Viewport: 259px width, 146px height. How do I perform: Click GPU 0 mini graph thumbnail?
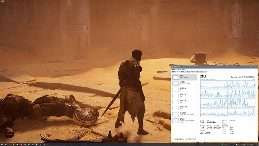point(176,120)
